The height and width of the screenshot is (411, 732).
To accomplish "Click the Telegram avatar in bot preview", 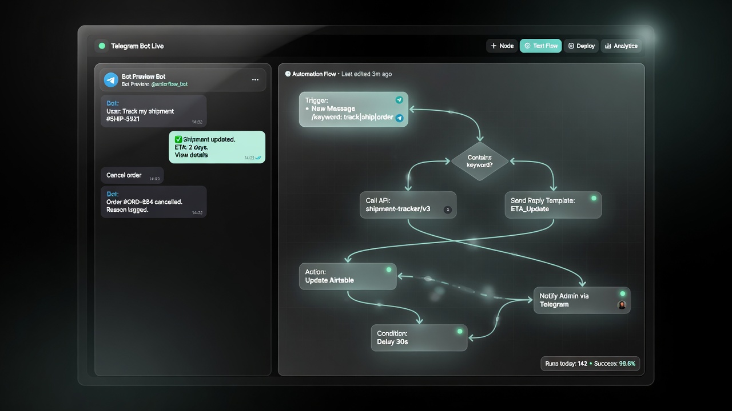I will click(x=111, y=80).
